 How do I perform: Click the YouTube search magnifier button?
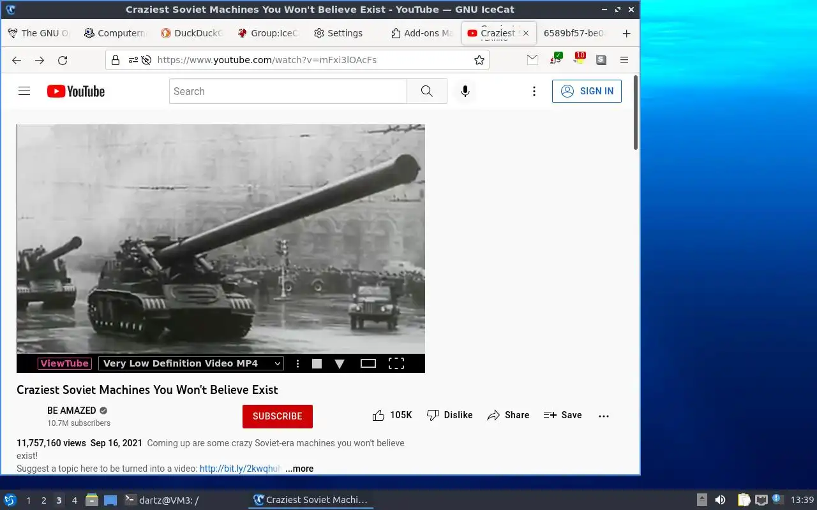click(427, 91)
